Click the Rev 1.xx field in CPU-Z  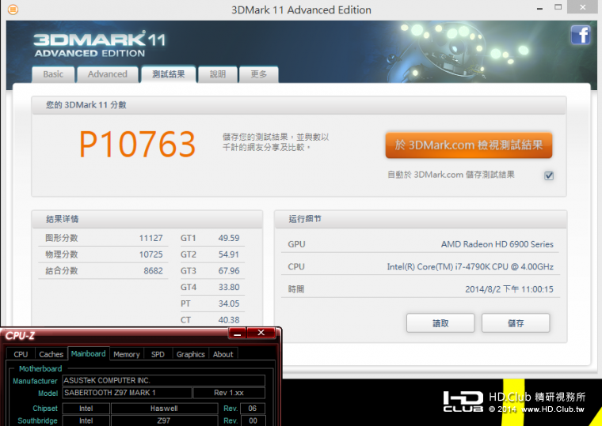coord(229,393)
